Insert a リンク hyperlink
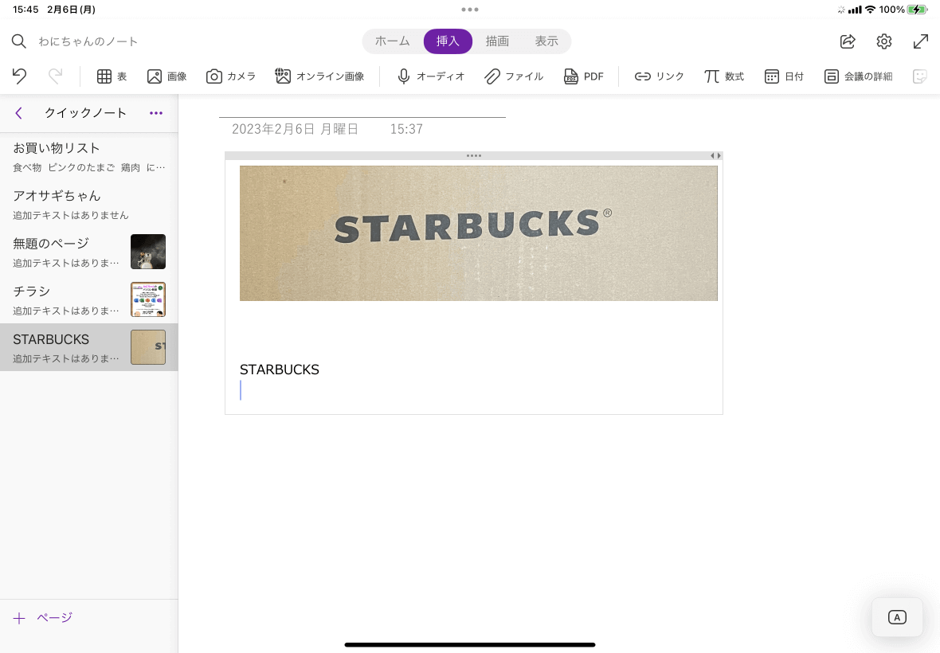This screenshot has height=653, width=940. click(x=660, y=76)
